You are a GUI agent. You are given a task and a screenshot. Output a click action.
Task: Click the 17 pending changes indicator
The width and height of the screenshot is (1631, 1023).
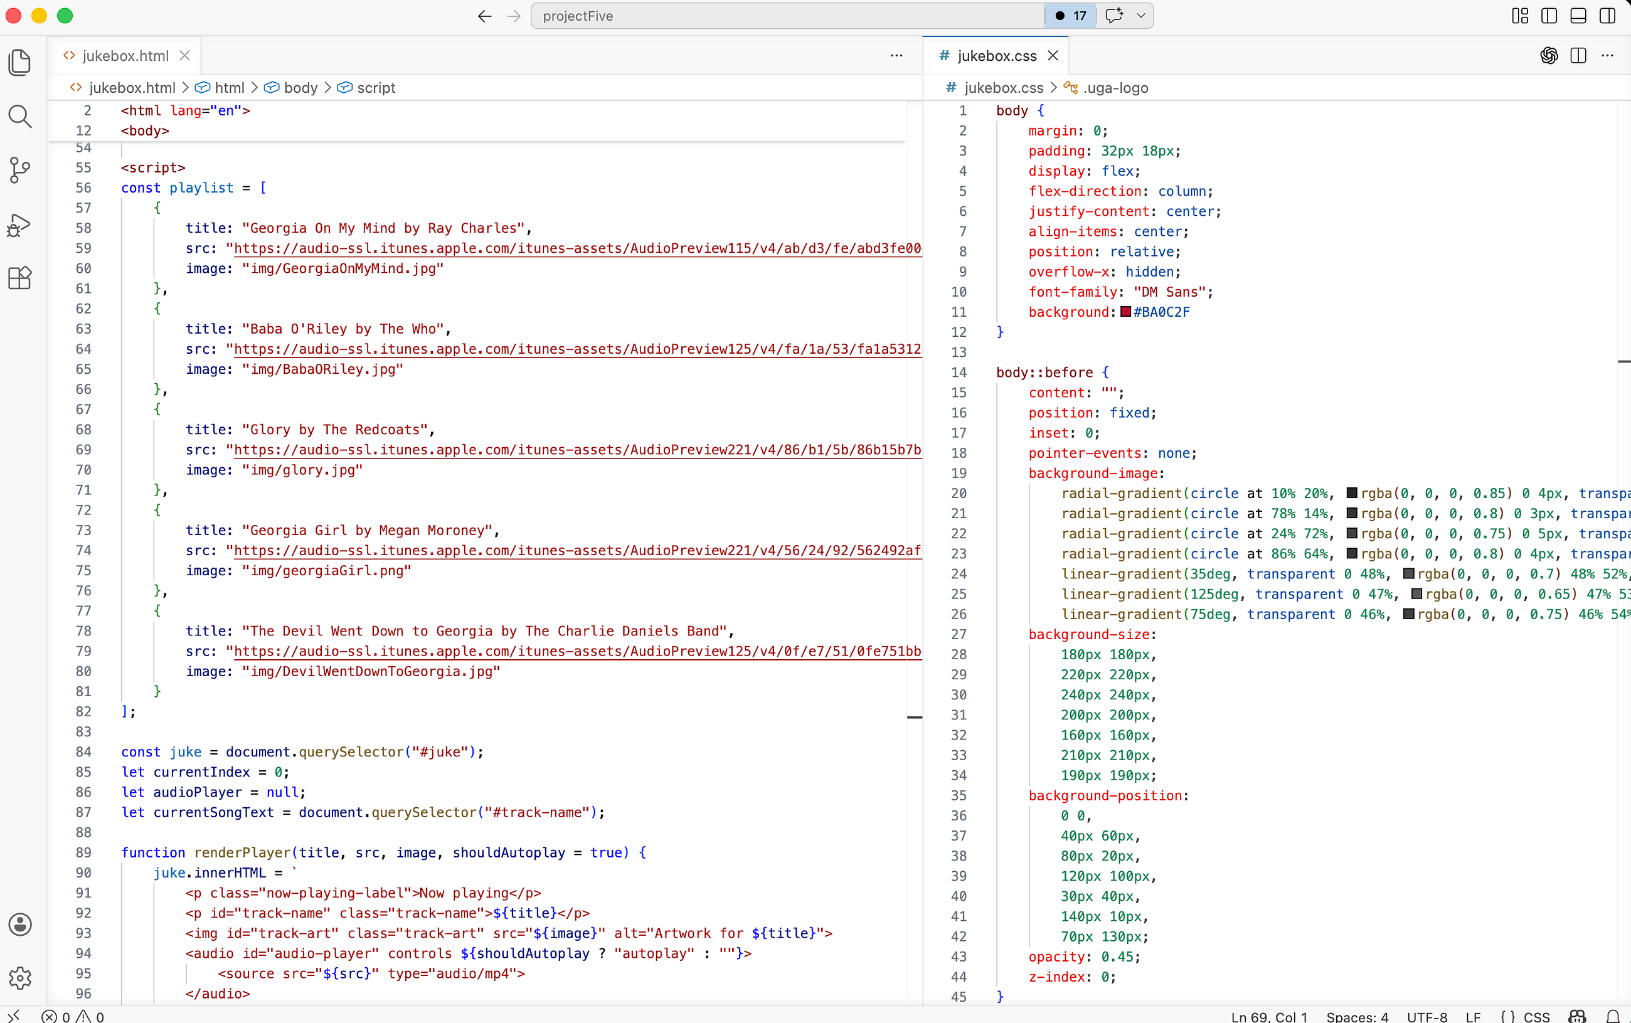(1070, 16)
